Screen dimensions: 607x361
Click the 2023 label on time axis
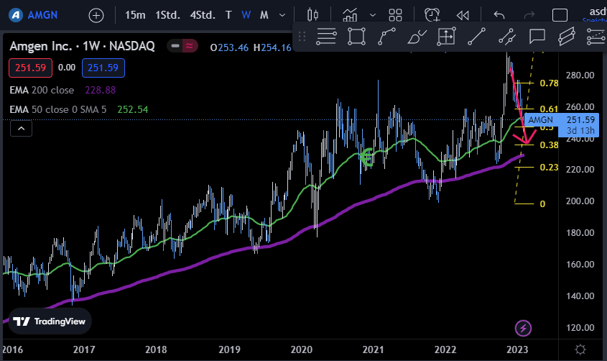coord(517,349)
